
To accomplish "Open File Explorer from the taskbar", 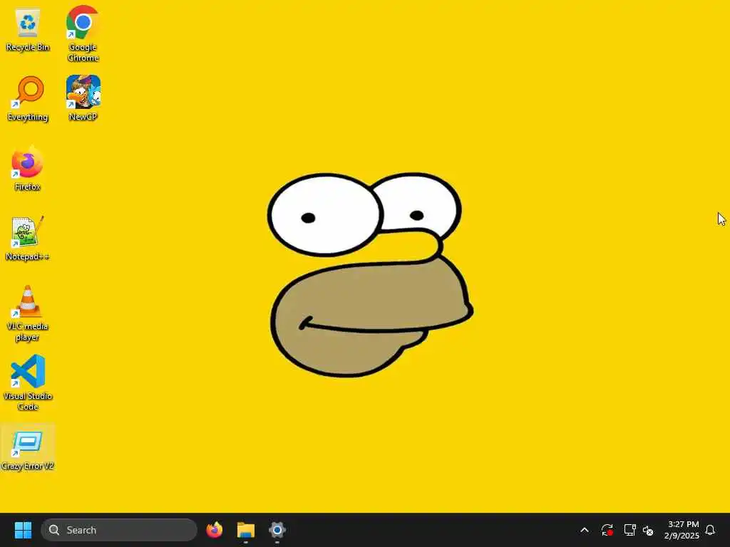I will tap(246, 530).
